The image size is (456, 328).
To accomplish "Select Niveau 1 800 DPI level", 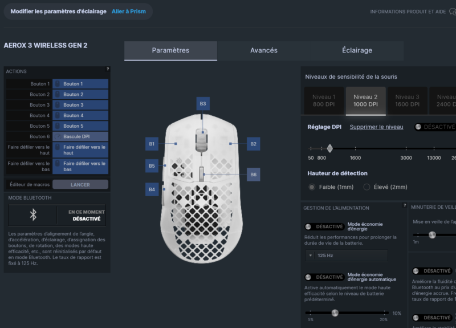I will tap(324, 100).
